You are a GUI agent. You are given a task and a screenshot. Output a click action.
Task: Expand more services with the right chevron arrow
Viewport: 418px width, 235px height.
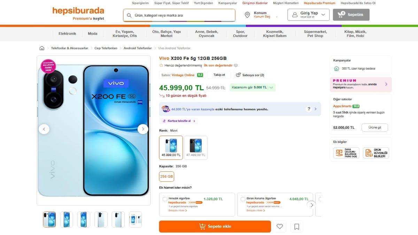[x=312, y=205]
